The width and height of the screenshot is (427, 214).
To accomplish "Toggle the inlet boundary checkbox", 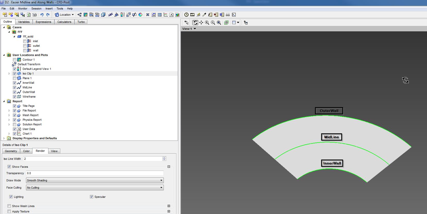I will (x=25, y=41).
